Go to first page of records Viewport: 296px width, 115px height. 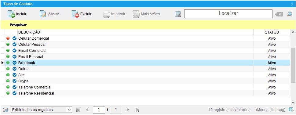[x=78, y=110]
